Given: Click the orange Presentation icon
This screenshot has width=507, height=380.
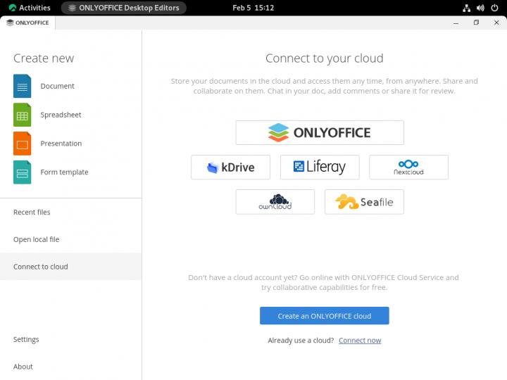Looking at the screenshot, I should [x=22, y=144].
